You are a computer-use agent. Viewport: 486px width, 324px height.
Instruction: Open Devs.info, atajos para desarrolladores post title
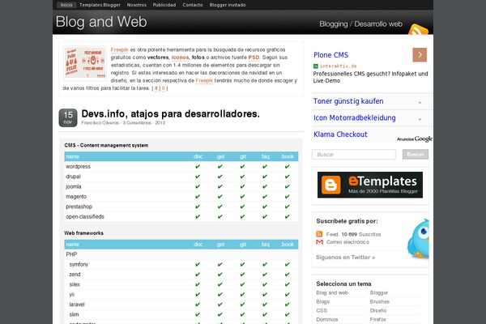170,113
